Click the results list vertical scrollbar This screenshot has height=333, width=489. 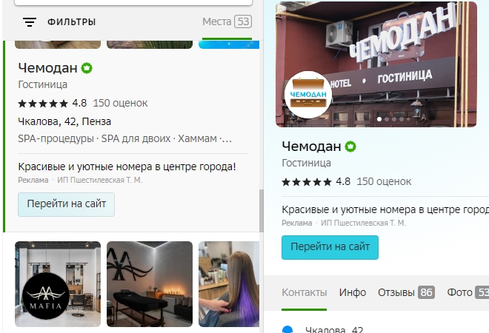(262, 211)
